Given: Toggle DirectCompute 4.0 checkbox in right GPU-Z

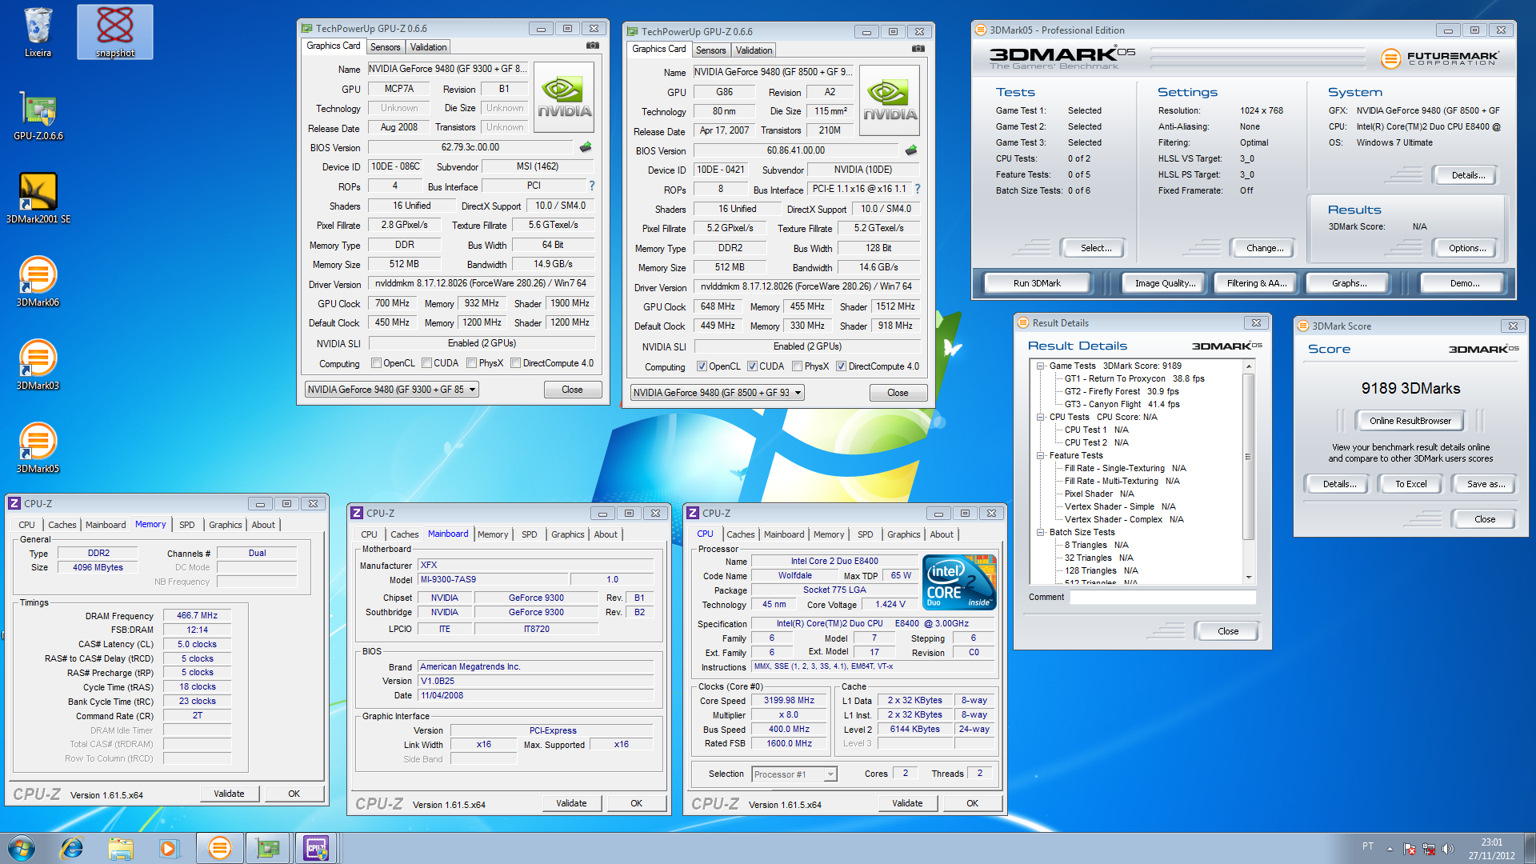Looking at the screenshot, I should (842, 366).
